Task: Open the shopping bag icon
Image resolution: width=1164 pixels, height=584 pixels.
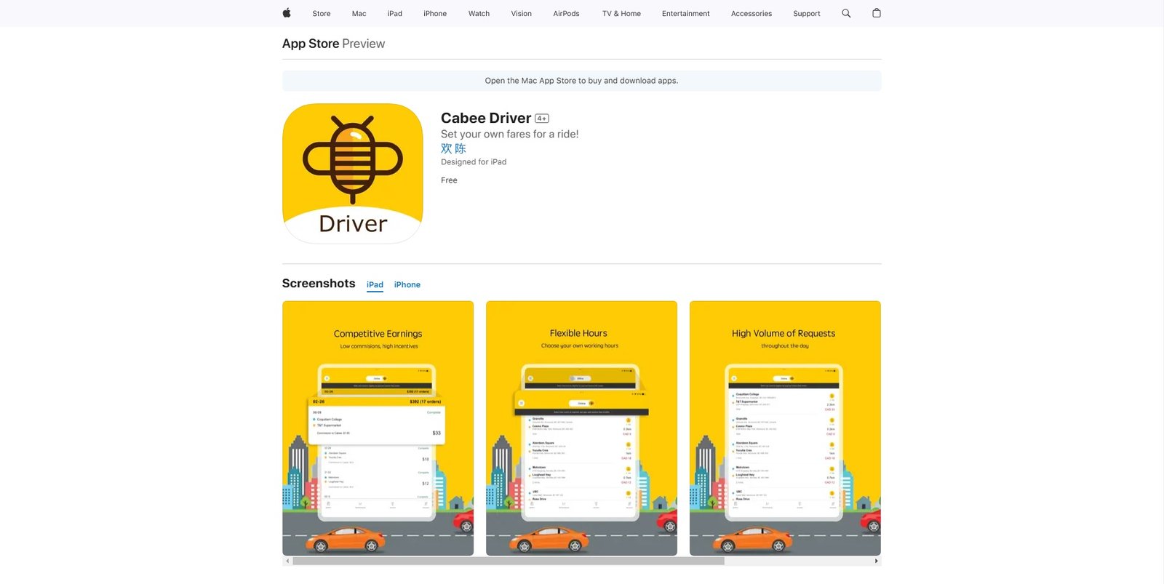Action: 877,13
